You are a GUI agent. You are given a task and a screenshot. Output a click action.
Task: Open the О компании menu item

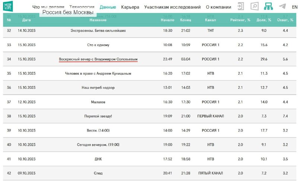pos(219,7)
